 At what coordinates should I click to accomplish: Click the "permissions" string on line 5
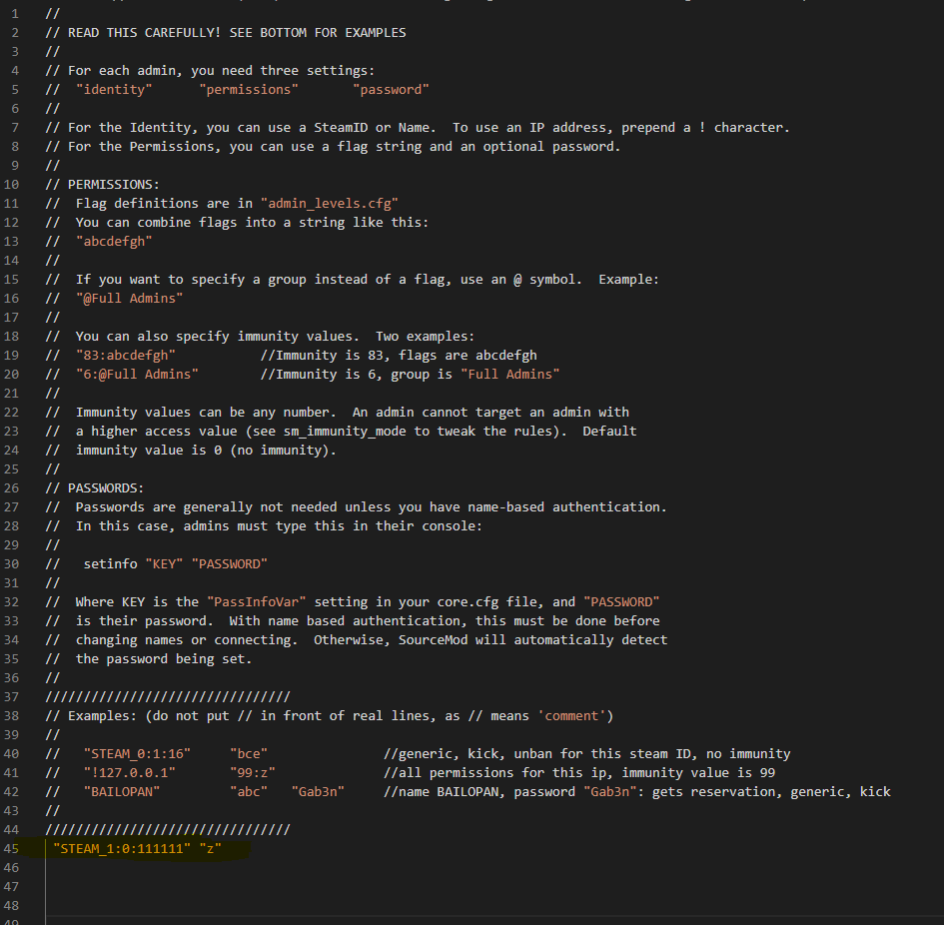(x=249, y=90)
